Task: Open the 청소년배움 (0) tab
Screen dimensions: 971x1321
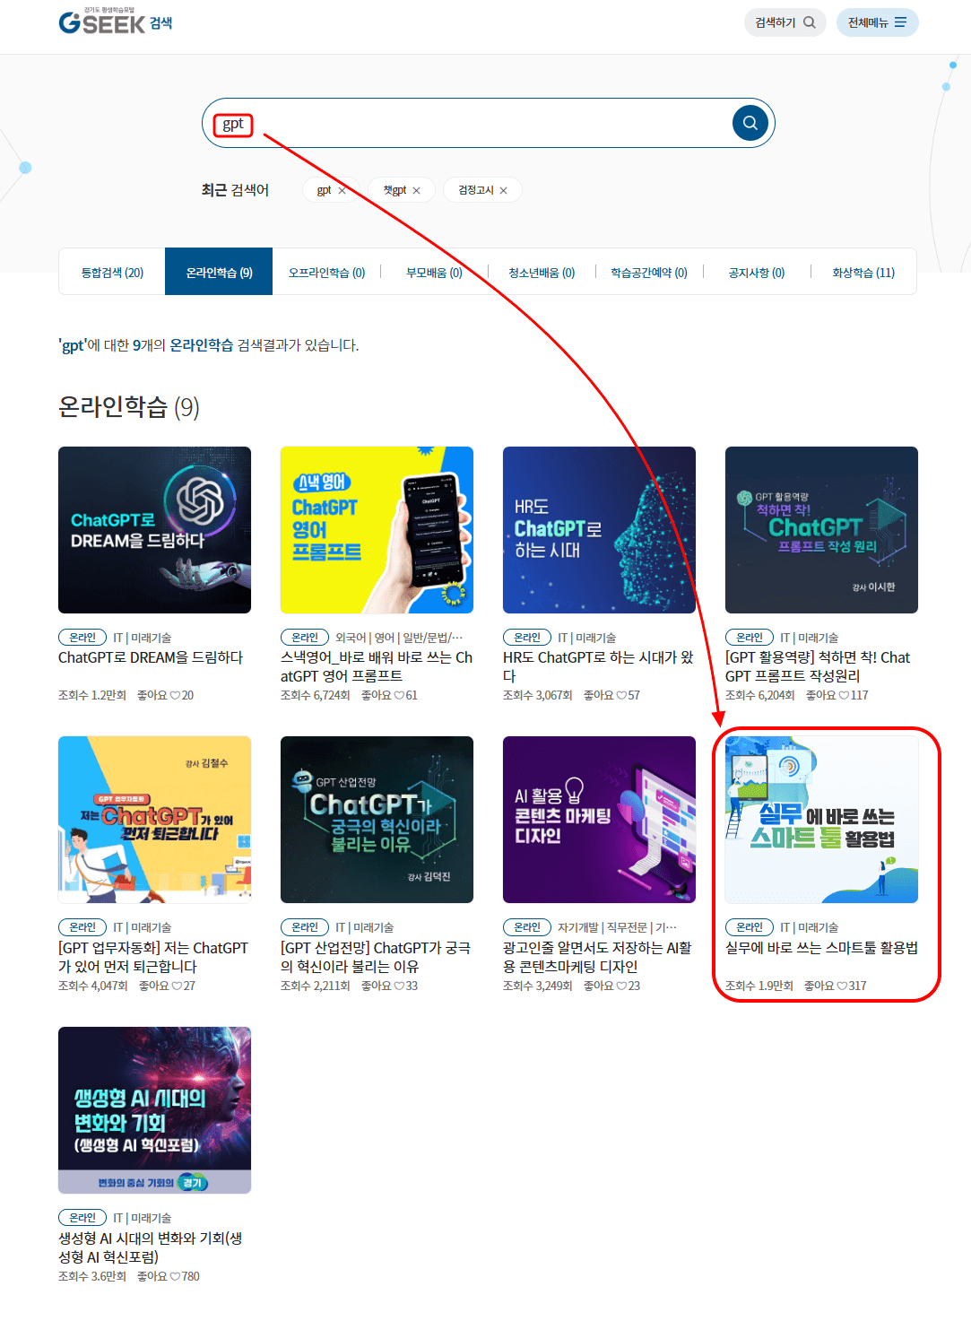Action: (x=542, y=273)
